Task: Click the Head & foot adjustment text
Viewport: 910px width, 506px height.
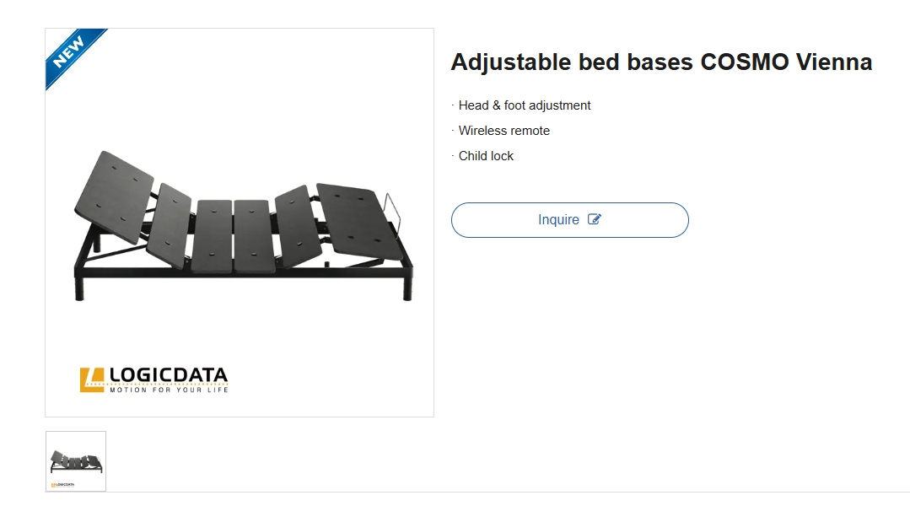Action: tap(525, 105)
